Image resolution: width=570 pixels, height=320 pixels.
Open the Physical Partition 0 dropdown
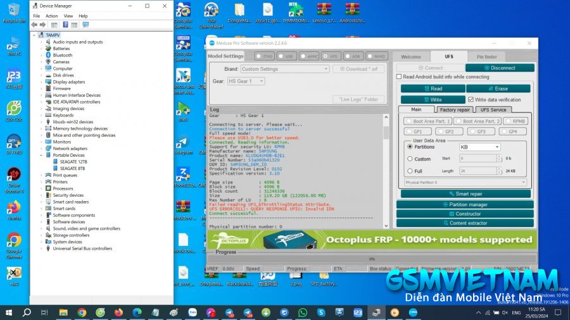465,183
